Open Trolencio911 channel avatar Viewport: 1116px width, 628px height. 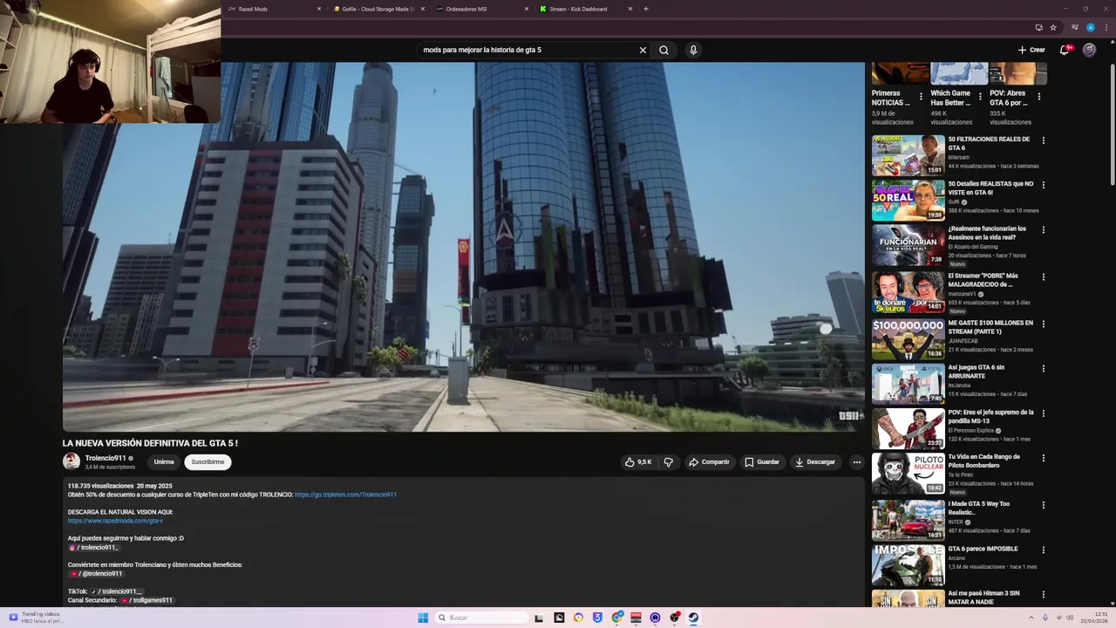[x=71, y=461]
